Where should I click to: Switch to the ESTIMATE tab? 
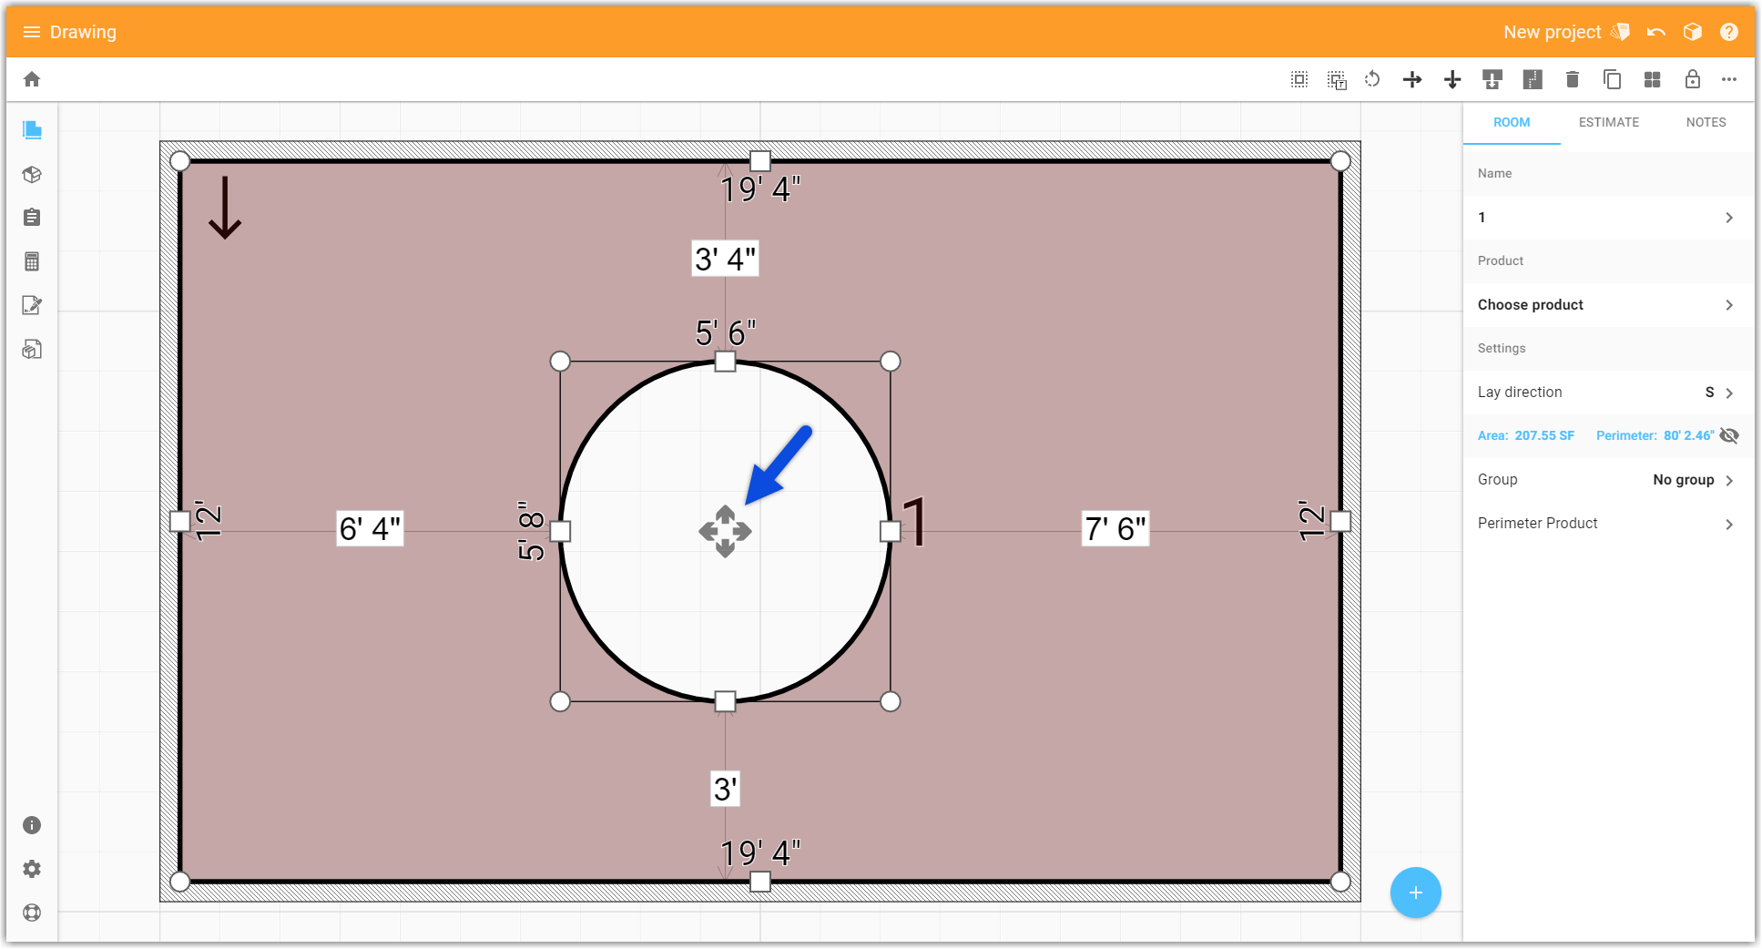click(1609, 122)
